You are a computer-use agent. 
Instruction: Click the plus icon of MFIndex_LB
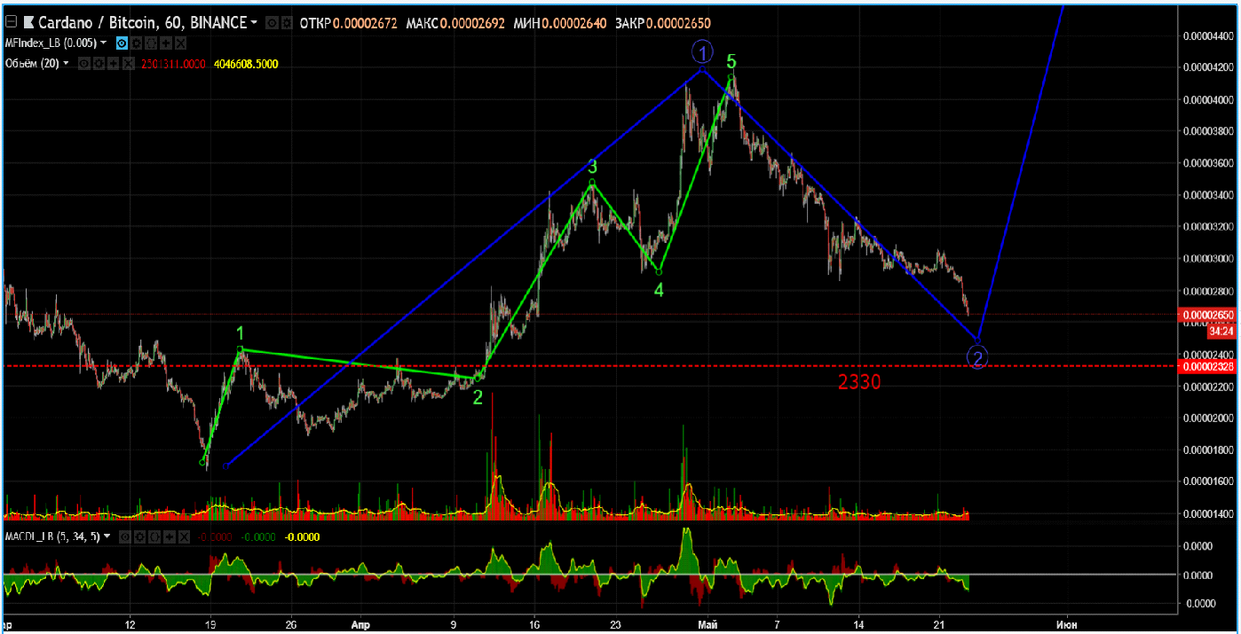pos(166,43)
